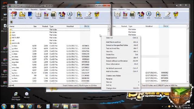This screenshot has height=109, width=194.
Task: Open the Favorites menu in front window
Action: pos(34,9)
